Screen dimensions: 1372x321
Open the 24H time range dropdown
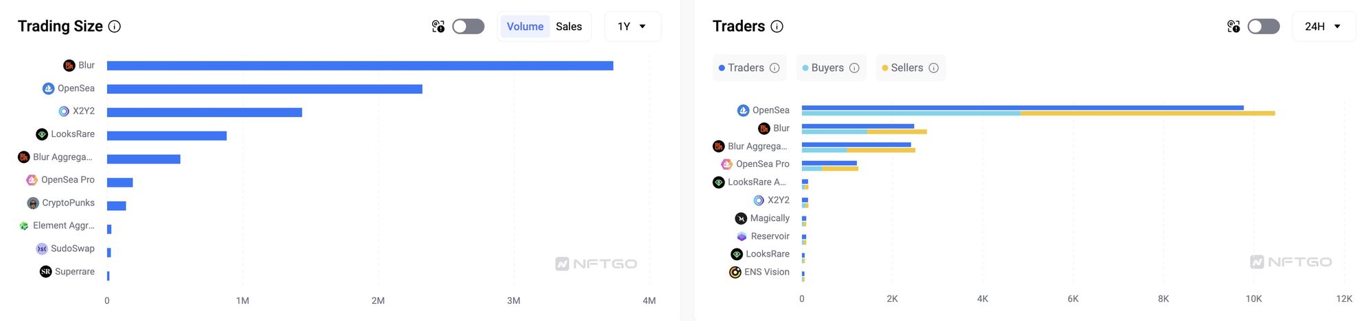click(1323, 27)
